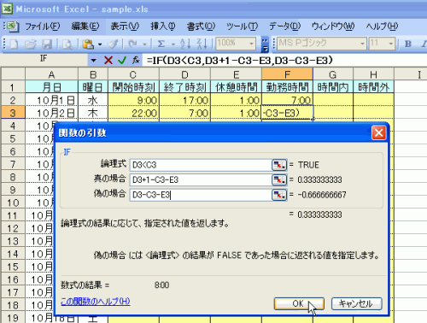Open the 100% zoom combo box
This screenshot has height=323, width=427.
[251, 44]
